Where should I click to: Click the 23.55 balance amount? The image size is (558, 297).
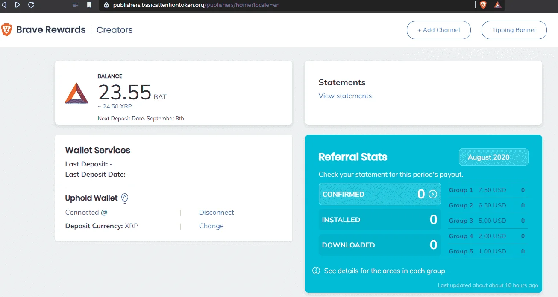click(x=125, y=92)
